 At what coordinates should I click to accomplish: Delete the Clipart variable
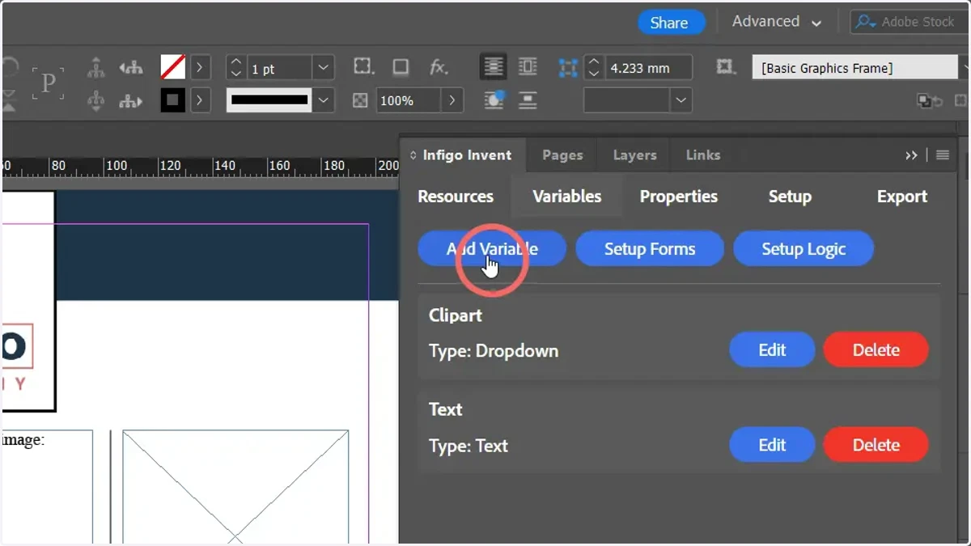876,349
